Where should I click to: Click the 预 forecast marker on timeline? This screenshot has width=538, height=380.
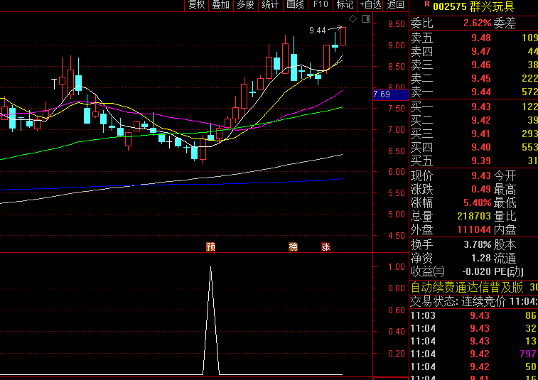210,247
